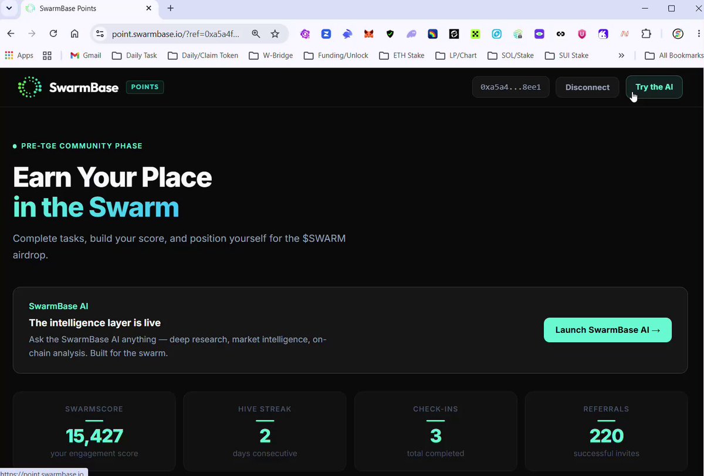View site information icon in address bar

(x=100, y=34)
